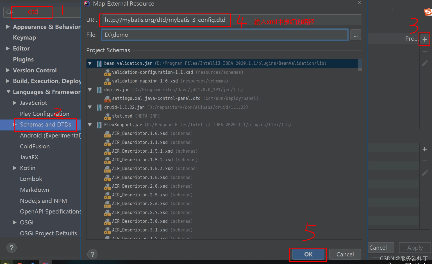432x264 pixels.
Task: Select Schemas and DTDs settings
Action: pos(46,125)
